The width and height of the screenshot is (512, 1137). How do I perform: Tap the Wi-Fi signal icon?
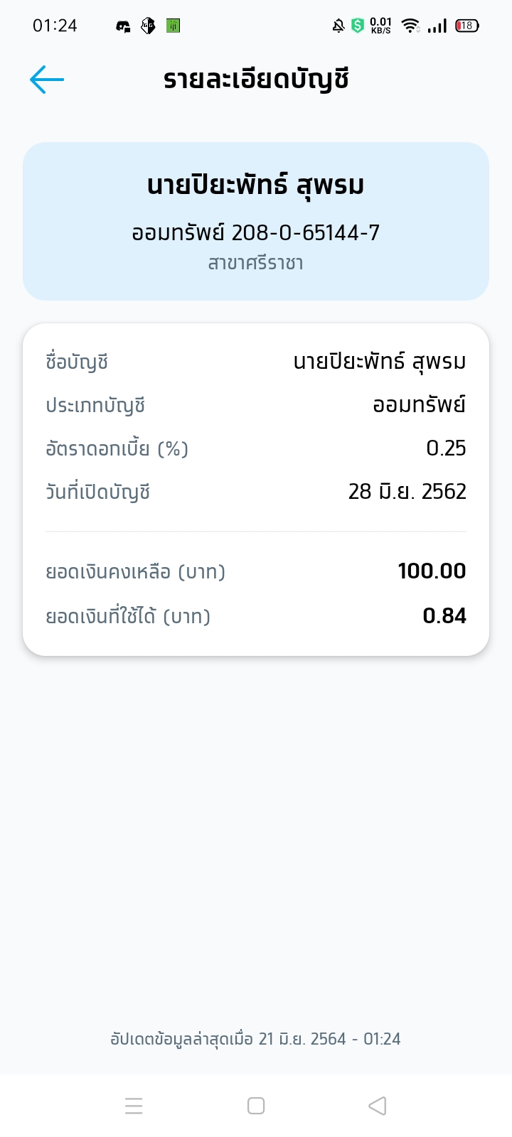click(410, 26)
